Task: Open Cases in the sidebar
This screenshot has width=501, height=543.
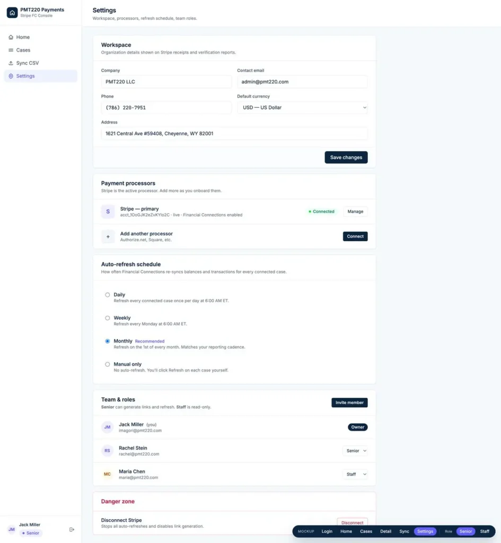Action: coord(40,50)
